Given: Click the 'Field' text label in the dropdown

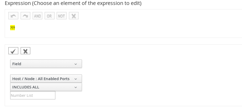Looking at the screenshot, I should (x=17, y=64).
